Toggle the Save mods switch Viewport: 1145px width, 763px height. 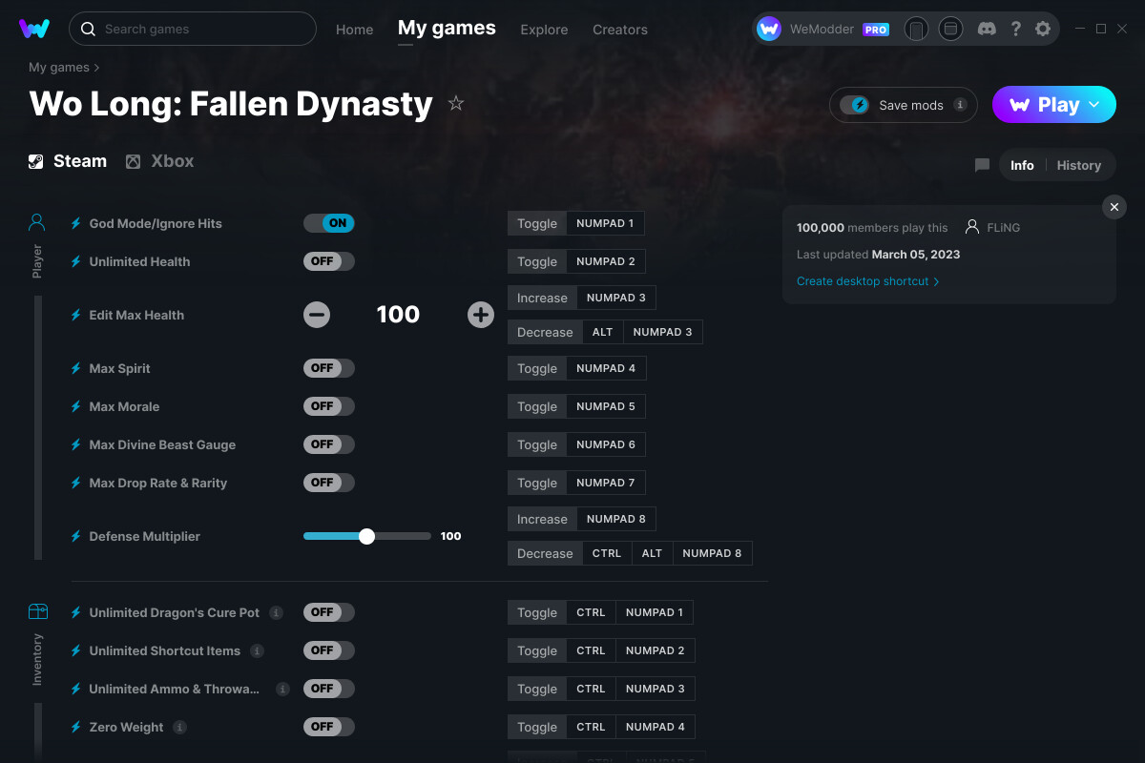click(x=855, y=105)
